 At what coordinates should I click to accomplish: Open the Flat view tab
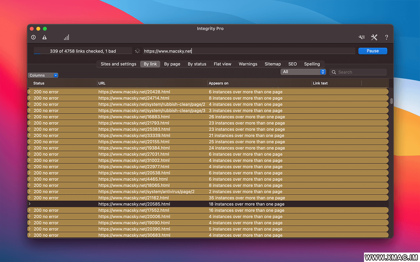coord(223,64)
